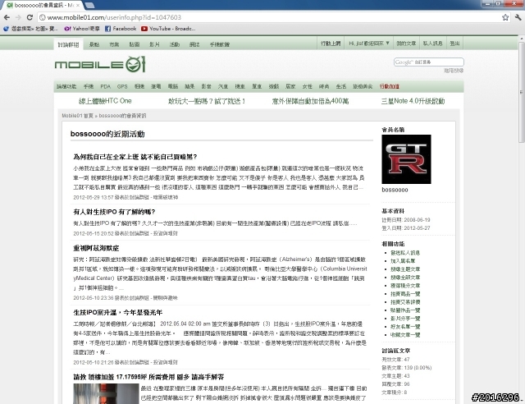
Task: Click the browser forward arrow
Action: [18, 17]
